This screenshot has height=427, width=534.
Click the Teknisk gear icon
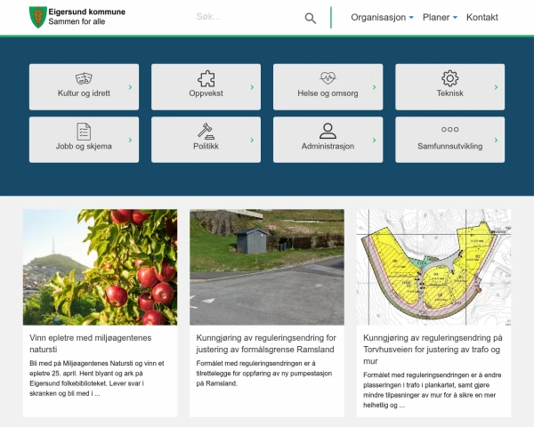(449, 78)
